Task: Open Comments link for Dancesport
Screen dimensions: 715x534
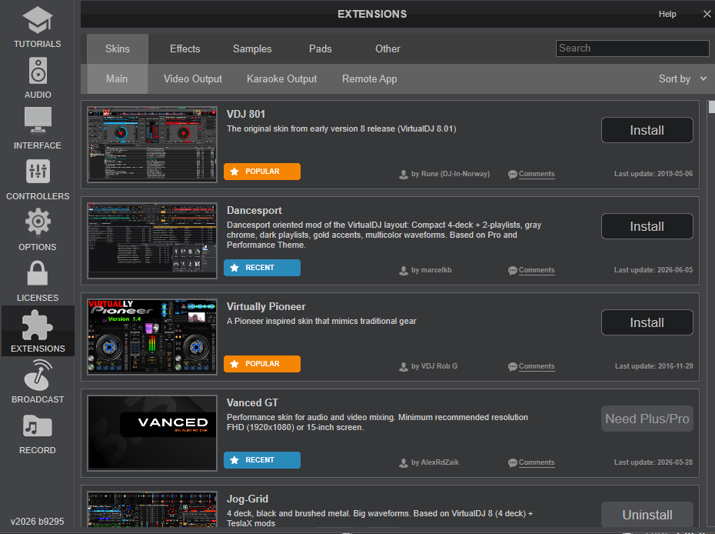Action: pos(537,270)
